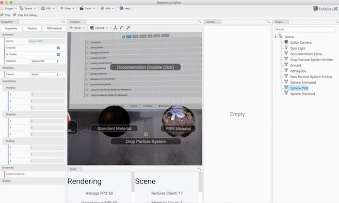Switch to the PBR Material tab
Image resolution: width=339 pixels, height=203 pixels.
click(x=54, y=28)
